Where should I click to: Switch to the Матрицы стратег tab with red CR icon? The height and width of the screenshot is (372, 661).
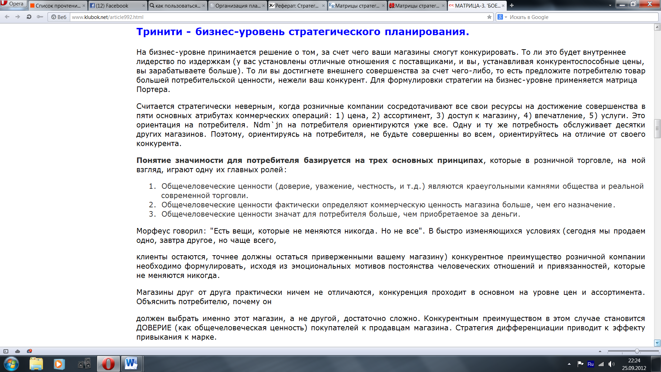coord(417,6)
